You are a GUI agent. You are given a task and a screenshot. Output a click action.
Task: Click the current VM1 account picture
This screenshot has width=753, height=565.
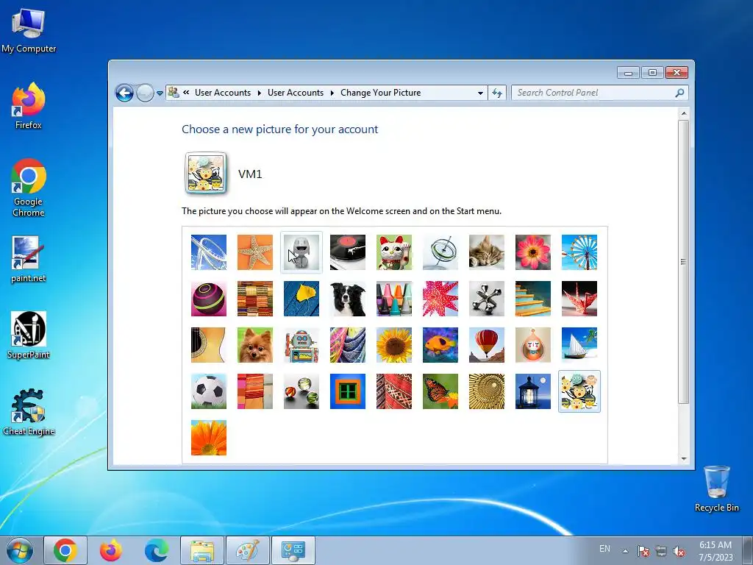206,174
